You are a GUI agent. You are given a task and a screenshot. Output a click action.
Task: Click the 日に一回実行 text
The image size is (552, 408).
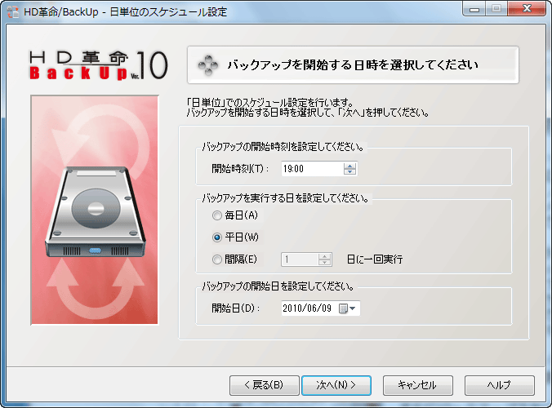375,259
